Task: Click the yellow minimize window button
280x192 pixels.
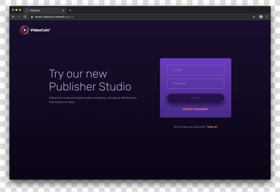Action: click(x=16, y=10)
